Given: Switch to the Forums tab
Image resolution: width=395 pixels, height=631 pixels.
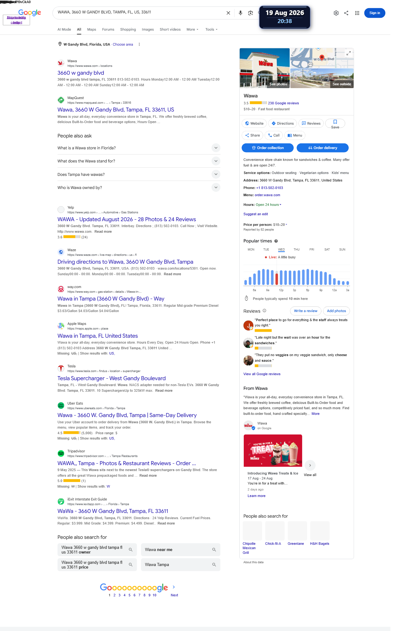Looking at the screenshot, I should 108,29.
